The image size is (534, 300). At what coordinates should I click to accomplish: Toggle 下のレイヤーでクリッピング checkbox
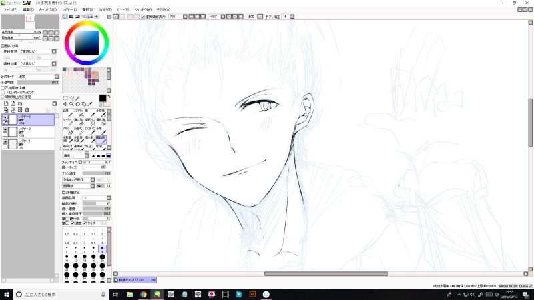click(3, 92)
